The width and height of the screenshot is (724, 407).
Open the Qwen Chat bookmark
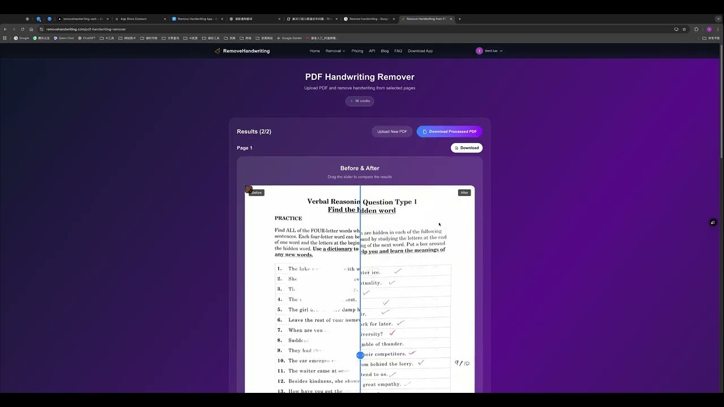click(x=63, y=38)
